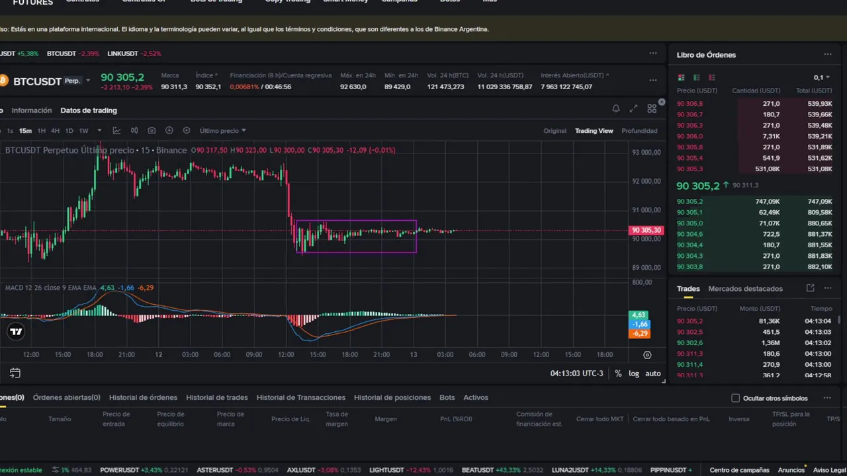Open Historial de posiciones tab

pos(392,397)
